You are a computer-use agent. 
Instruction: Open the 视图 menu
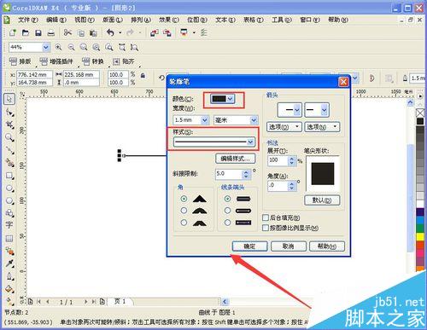pyautogui.click(x=85, y=20)
